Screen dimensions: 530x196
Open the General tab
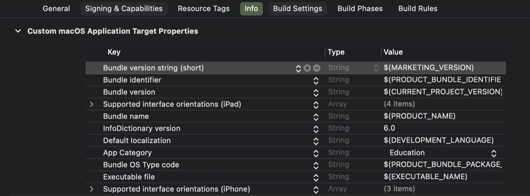click(x=56, y=8)
